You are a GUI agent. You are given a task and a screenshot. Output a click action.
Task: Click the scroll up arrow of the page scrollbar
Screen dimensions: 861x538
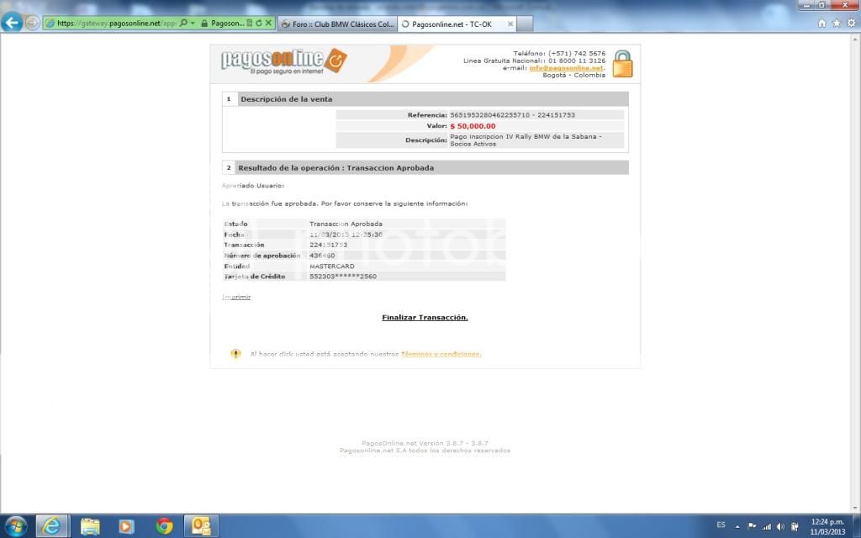point(855,40)
